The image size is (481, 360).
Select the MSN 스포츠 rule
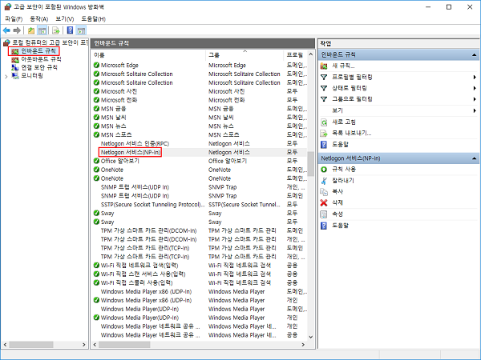point(200,134)
